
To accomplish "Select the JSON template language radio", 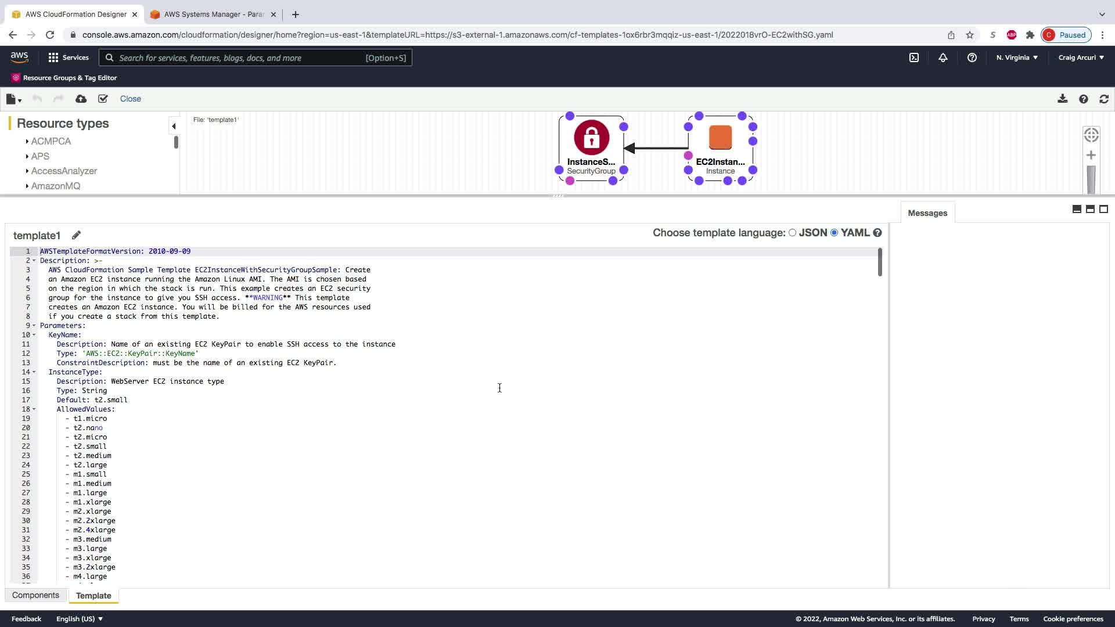I will coord(792,233).
